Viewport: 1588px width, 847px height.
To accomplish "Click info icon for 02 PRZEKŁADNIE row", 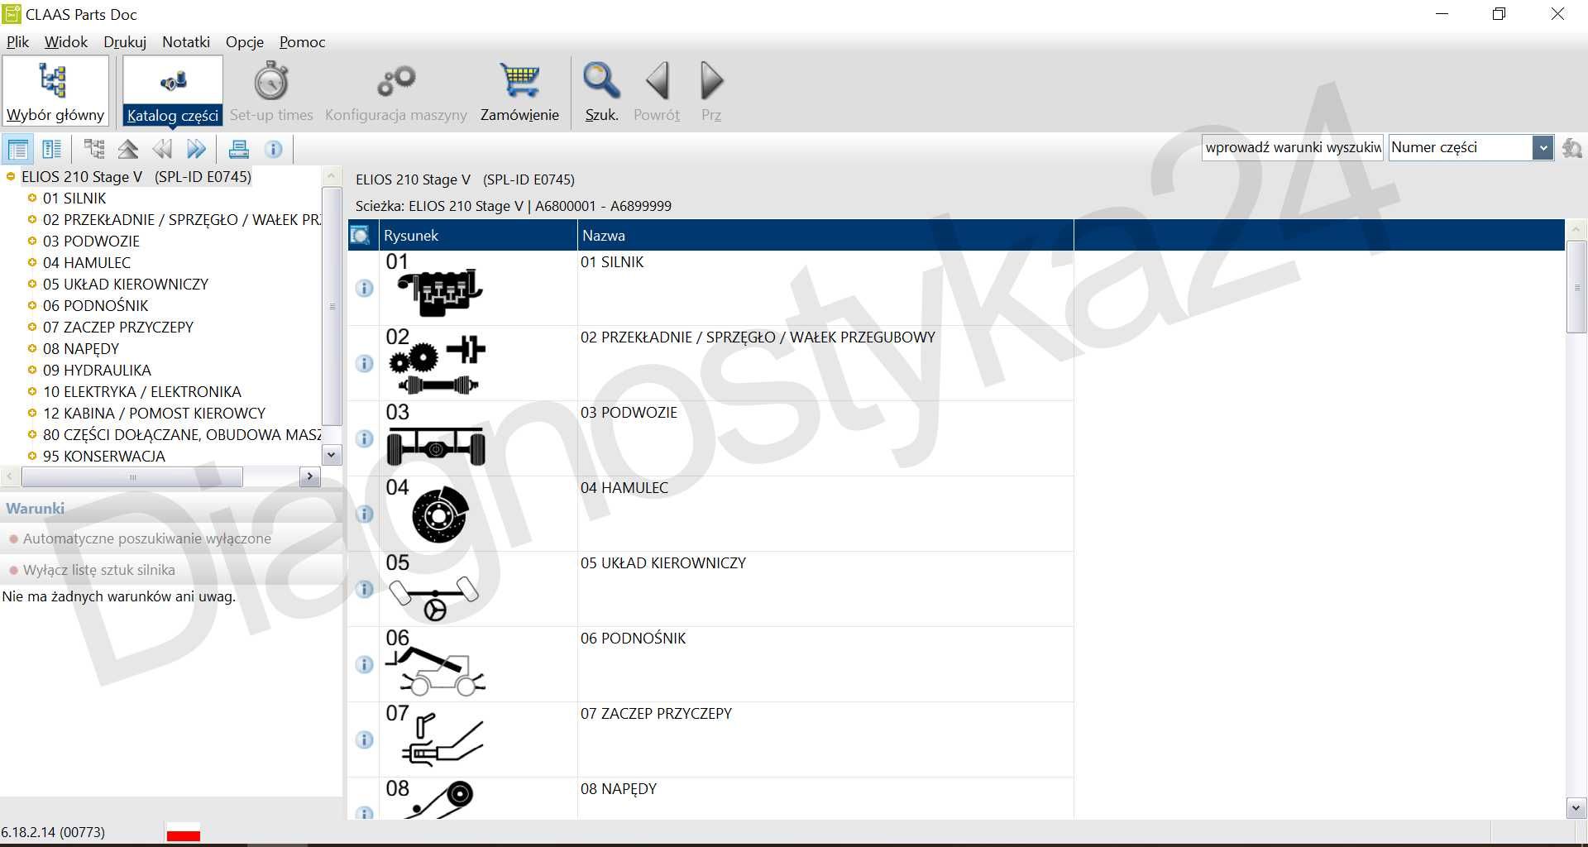I will [364, 363].
